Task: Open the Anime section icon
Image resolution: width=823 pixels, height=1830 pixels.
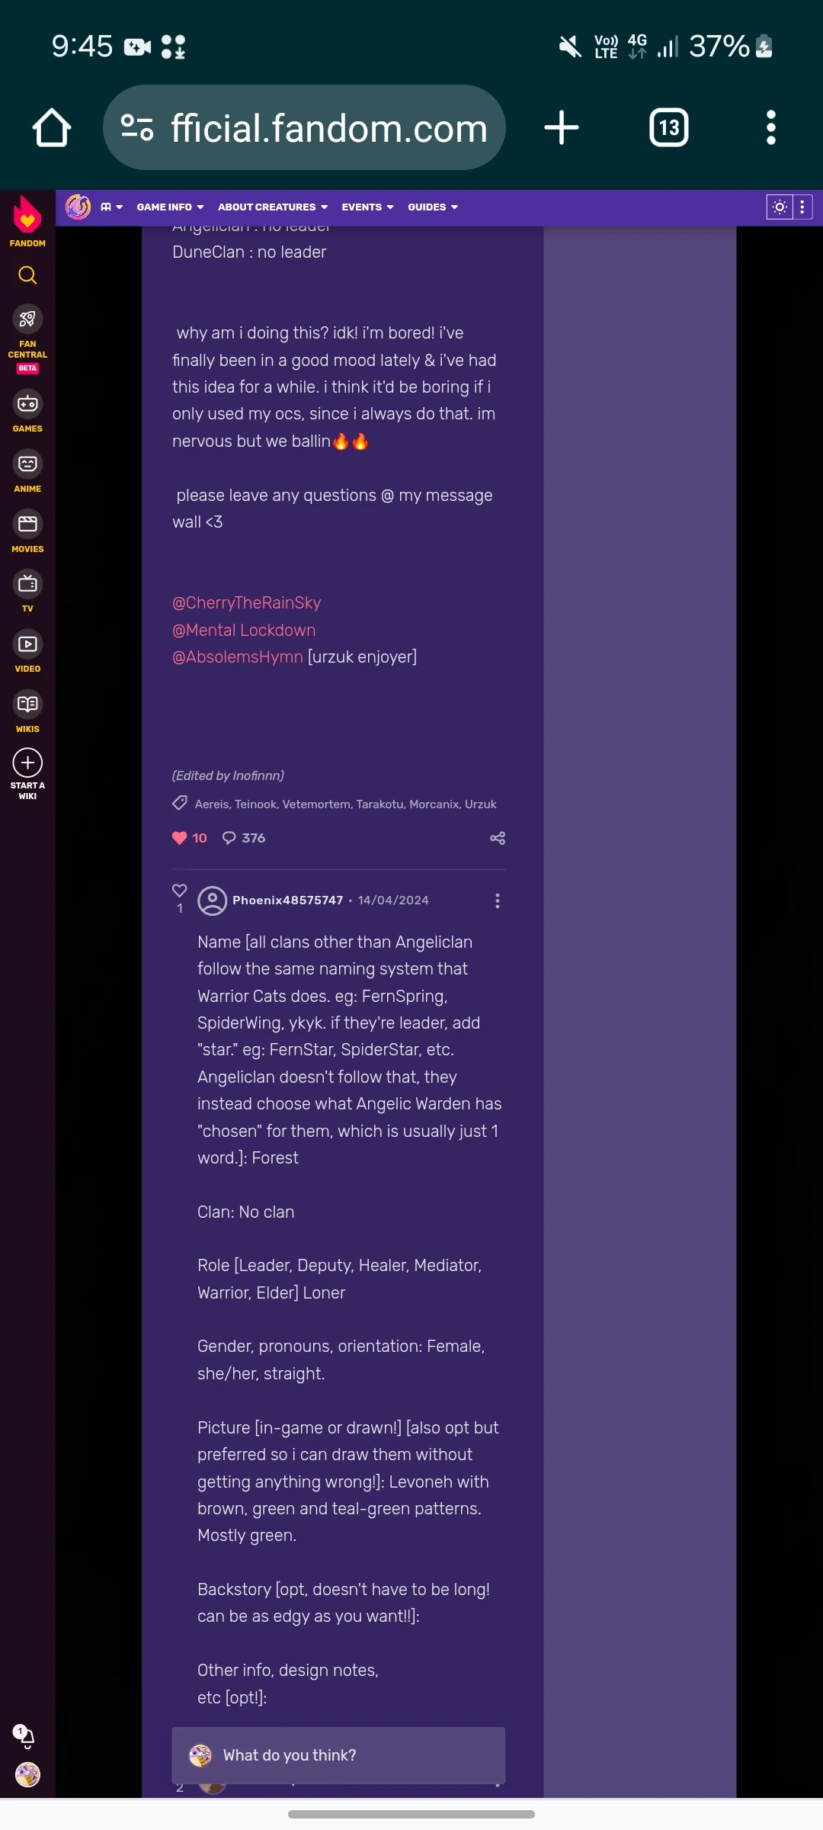Action: pos(27,464)
